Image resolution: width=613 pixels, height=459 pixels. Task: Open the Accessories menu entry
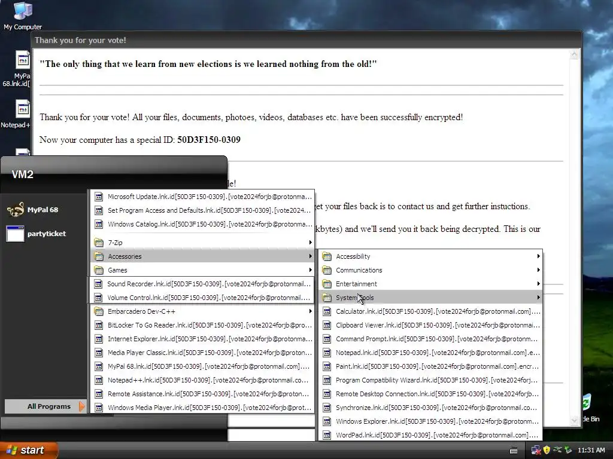point(202,256)
